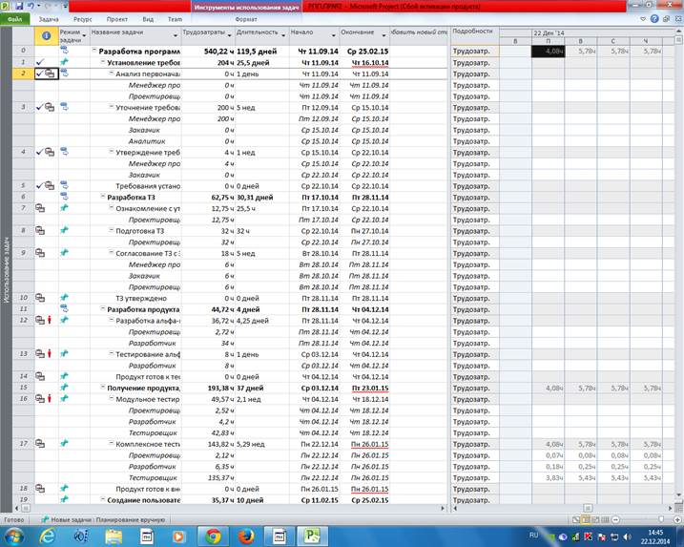The width and height of the screenshot is (684, 547).
Task: Open the Трудозатраты column filter dropdown
Action: coord(230,35)
